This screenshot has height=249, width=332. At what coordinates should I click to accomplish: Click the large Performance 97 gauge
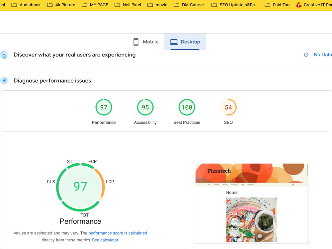point(80,187)
